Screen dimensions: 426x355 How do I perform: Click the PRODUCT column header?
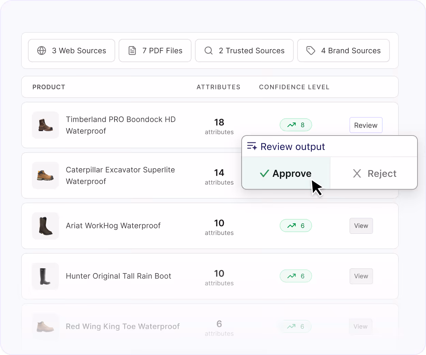point(49,87)
